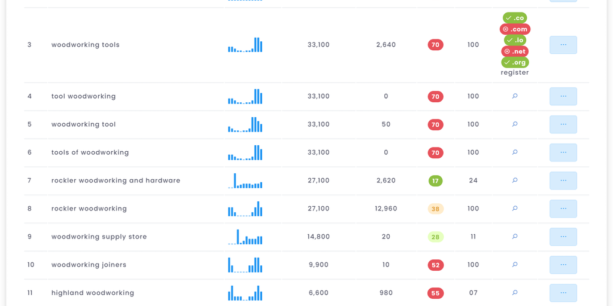The height and width of the screenshot is (306, 613).
Task: Search domains for woodworking supply store
Action: click(515, 237)
